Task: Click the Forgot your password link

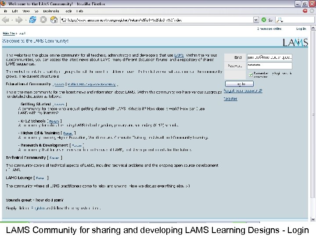Action: pyautogui.click(x=243, y=91)
